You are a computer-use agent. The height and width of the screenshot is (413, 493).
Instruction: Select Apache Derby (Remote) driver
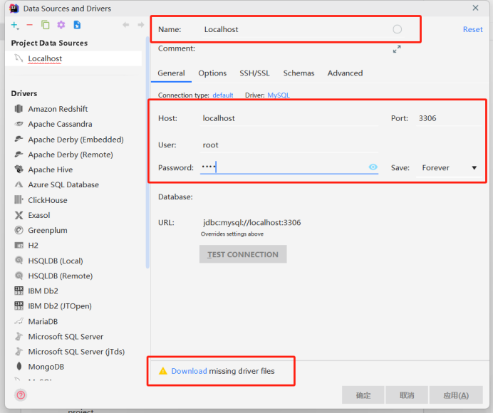(x=71, y=155)
